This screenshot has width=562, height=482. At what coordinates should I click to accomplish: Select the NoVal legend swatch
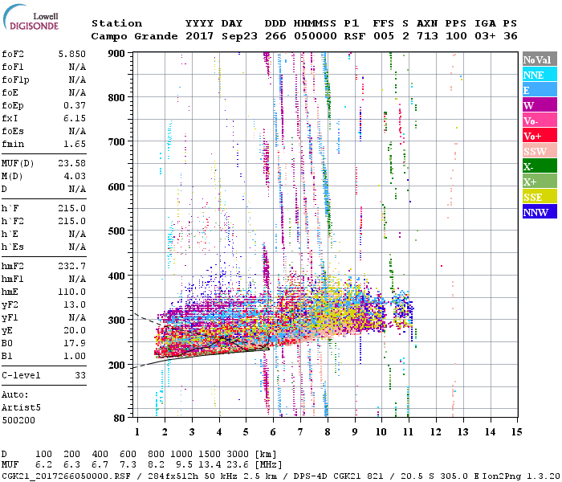pyautogui.click(x=540, y=60)
